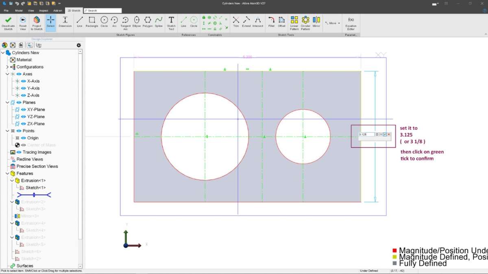The height and width of the screenshot is (274, 488).
Task: Open quick access toolbar overflow arrow
Action: (x=59, y=3)
